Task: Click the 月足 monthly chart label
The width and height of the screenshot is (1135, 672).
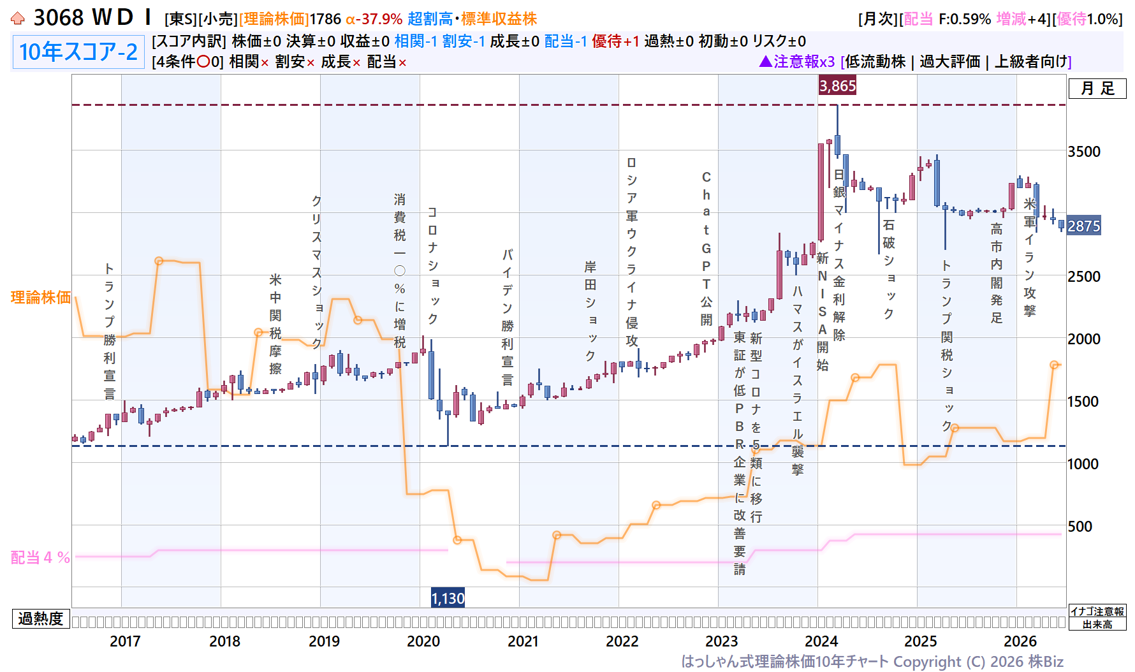Action: (1097, 89)
